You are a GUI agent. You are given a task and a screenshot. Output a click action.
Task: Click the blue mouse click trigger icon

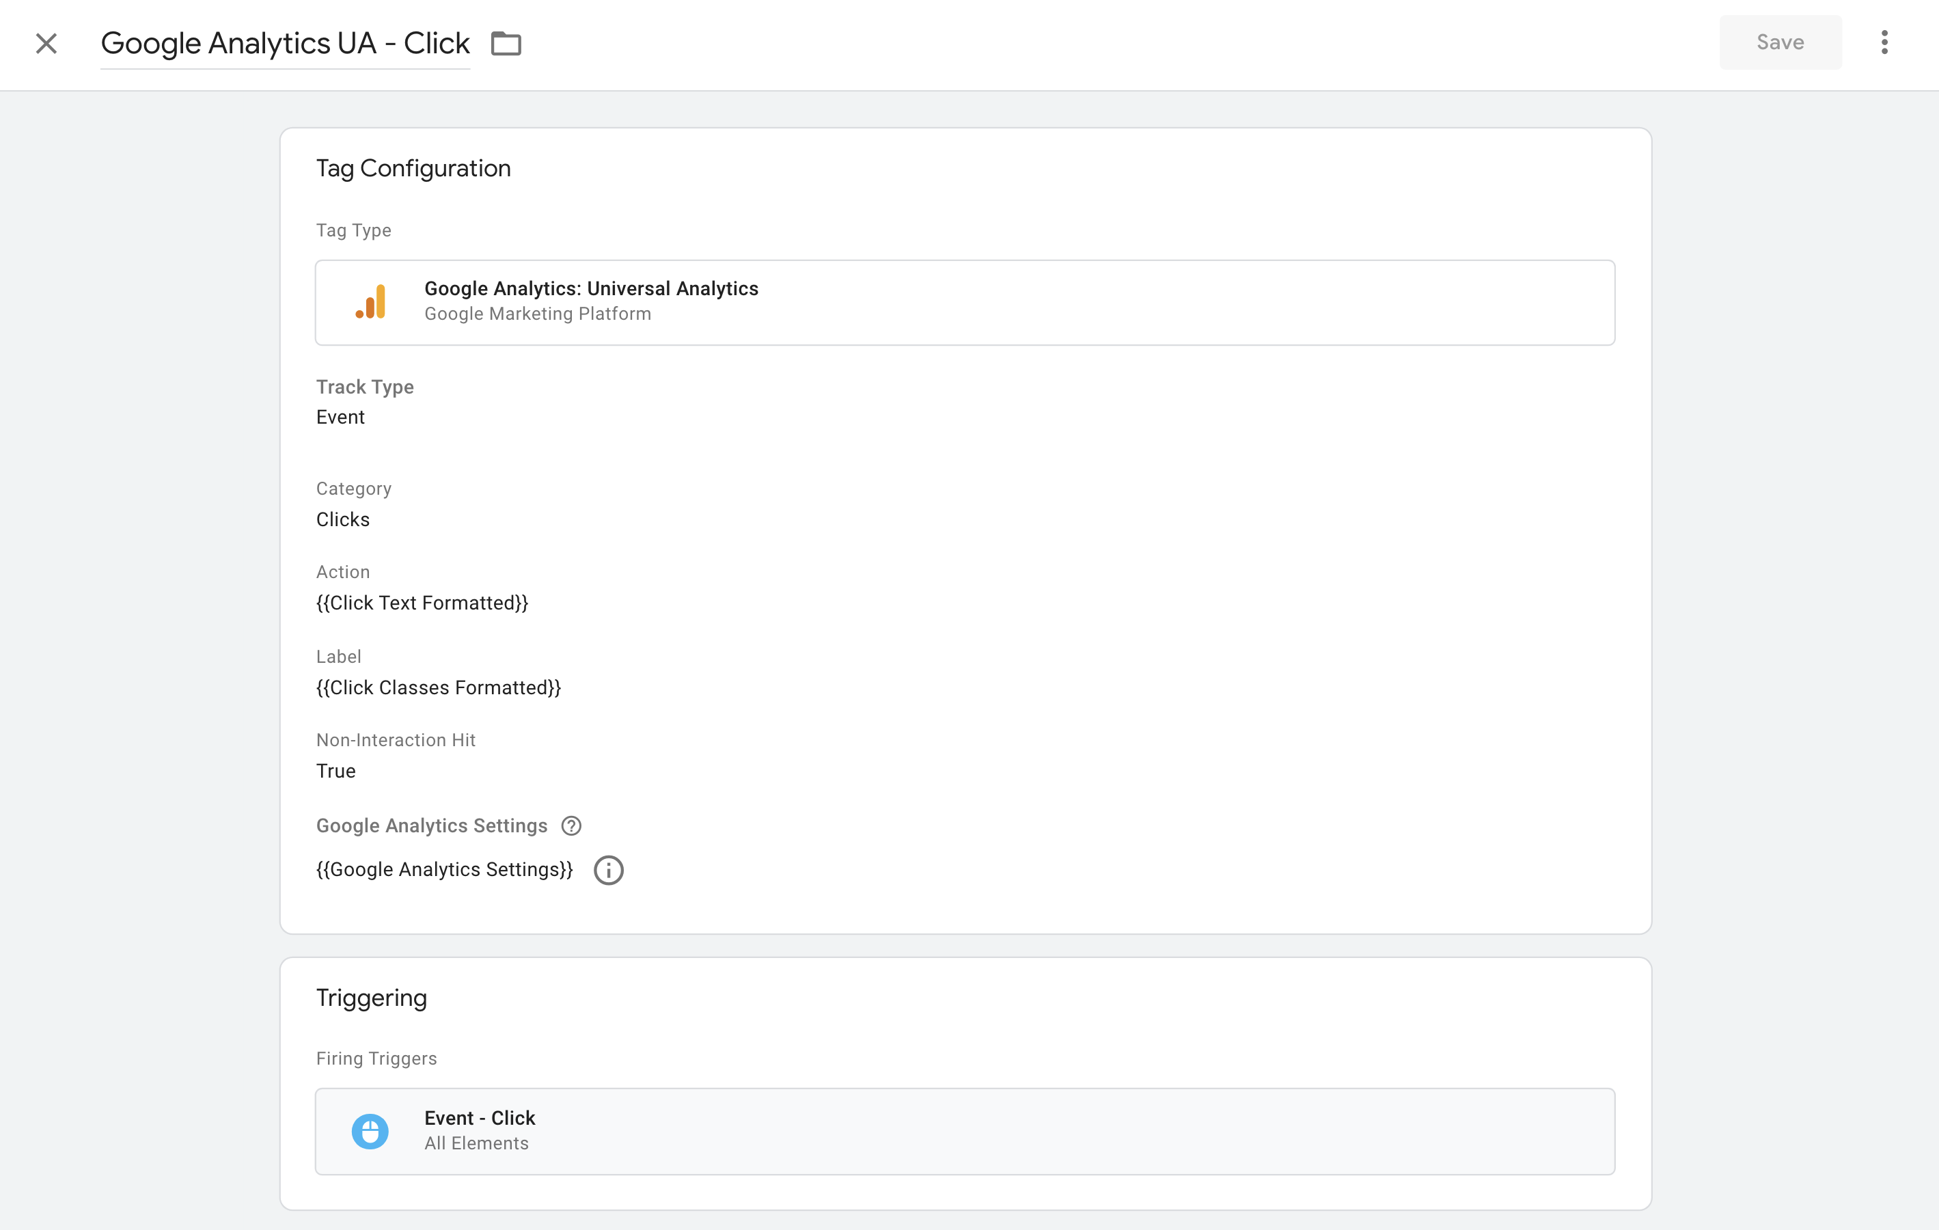(x=370, y=1131)
